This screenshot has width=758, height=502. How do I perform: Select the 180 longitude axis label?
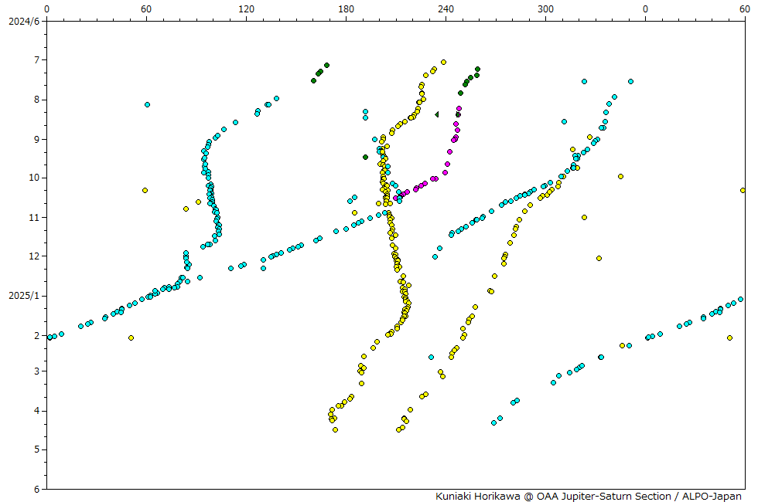(x=346, y=9)
